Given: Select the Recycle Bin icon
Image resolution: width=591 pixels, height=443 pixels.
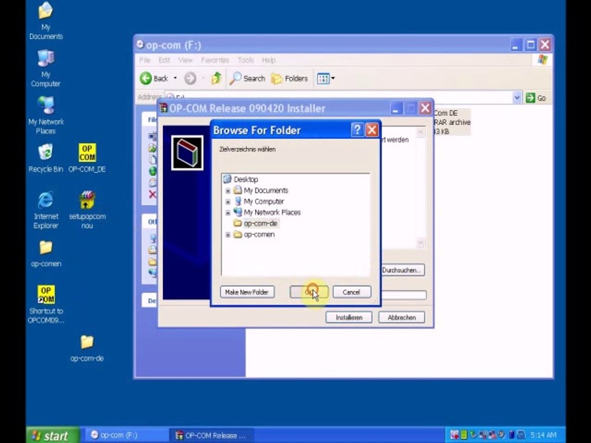Looking at the screenshot, I should click(x=46, y=158).
